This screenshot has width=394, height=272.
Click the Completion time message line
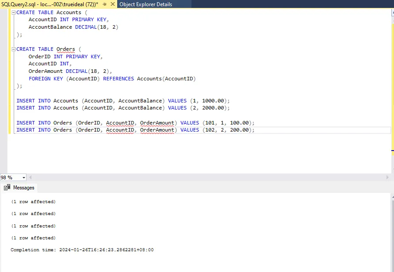[x=82, y=250]
